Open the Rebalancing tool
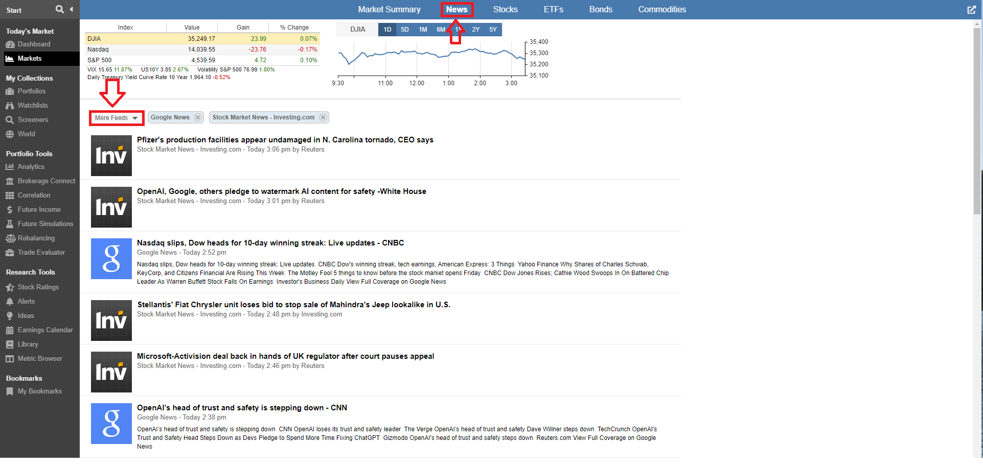Viewport: 983px width, 468px height. pyautogui.click(x=36, y=238)
